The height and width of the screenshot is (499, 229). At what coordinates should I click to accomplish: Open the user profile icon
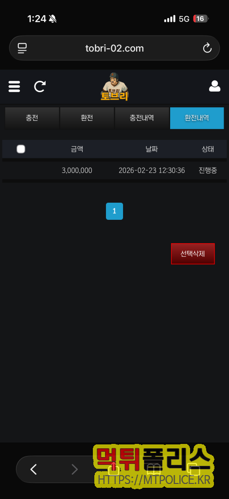[215, 86]
